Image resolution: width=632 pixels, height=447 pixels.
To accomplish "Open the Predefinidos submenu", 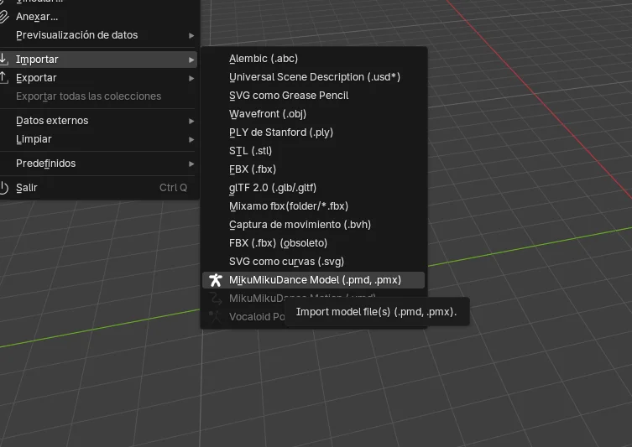I will (x=98, y=163).
